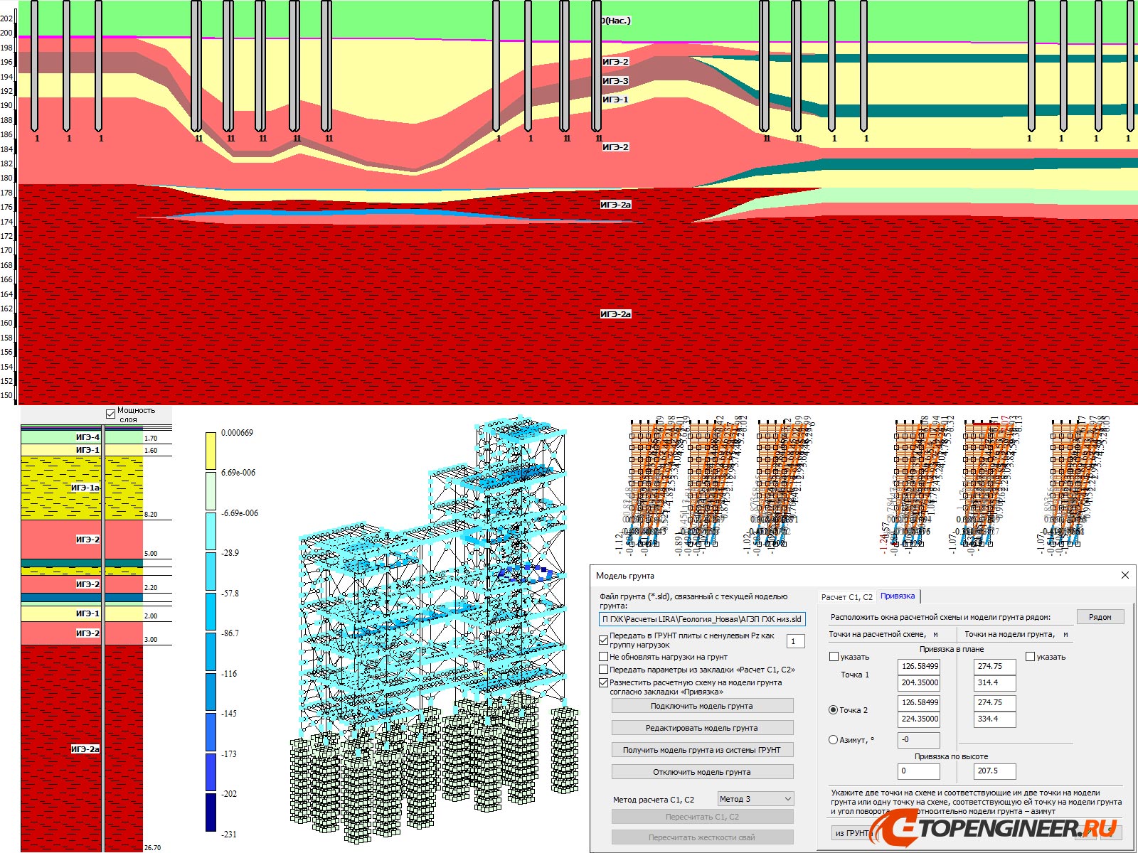Click the Пересчитать C1, C2 button
1138x853 pixels.
[702, 817]
